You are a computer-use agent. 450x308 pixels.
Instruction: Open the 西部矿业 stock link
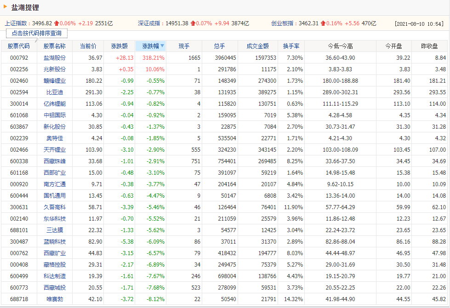55,172
